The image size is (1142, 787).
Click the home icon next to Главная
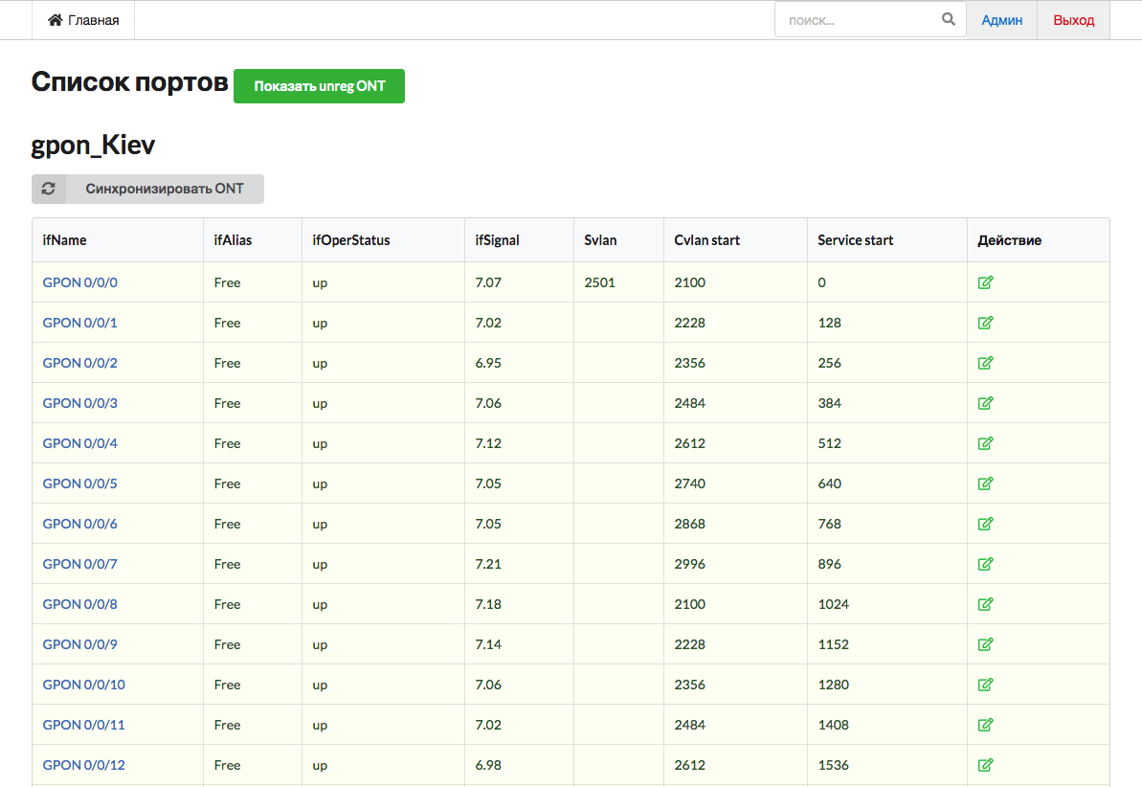(56, 18)
